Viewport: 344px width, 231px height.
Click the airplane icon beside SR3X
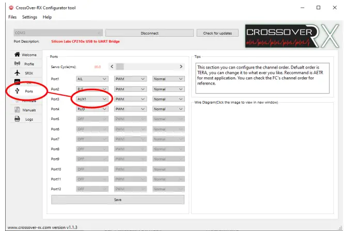(x=17, y=73)
